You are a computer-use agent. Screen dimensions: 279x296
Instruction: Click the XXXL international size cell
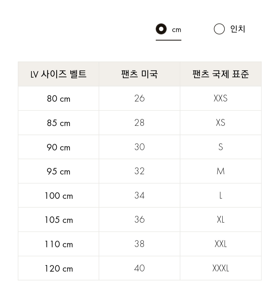pyautogui.click(x=221, y=268)
